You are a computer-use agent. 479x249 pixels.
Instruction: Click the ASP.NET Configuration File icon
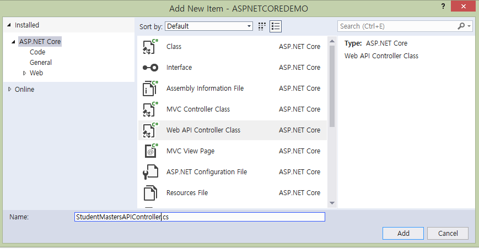click(x=150, y=172)
